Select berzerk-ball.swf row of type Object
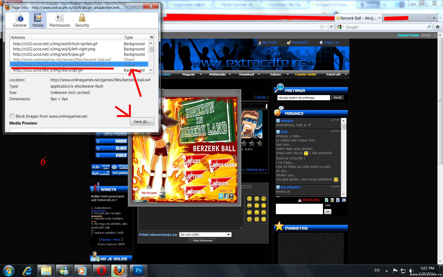The image size is (443, 277). coord(79,60)
